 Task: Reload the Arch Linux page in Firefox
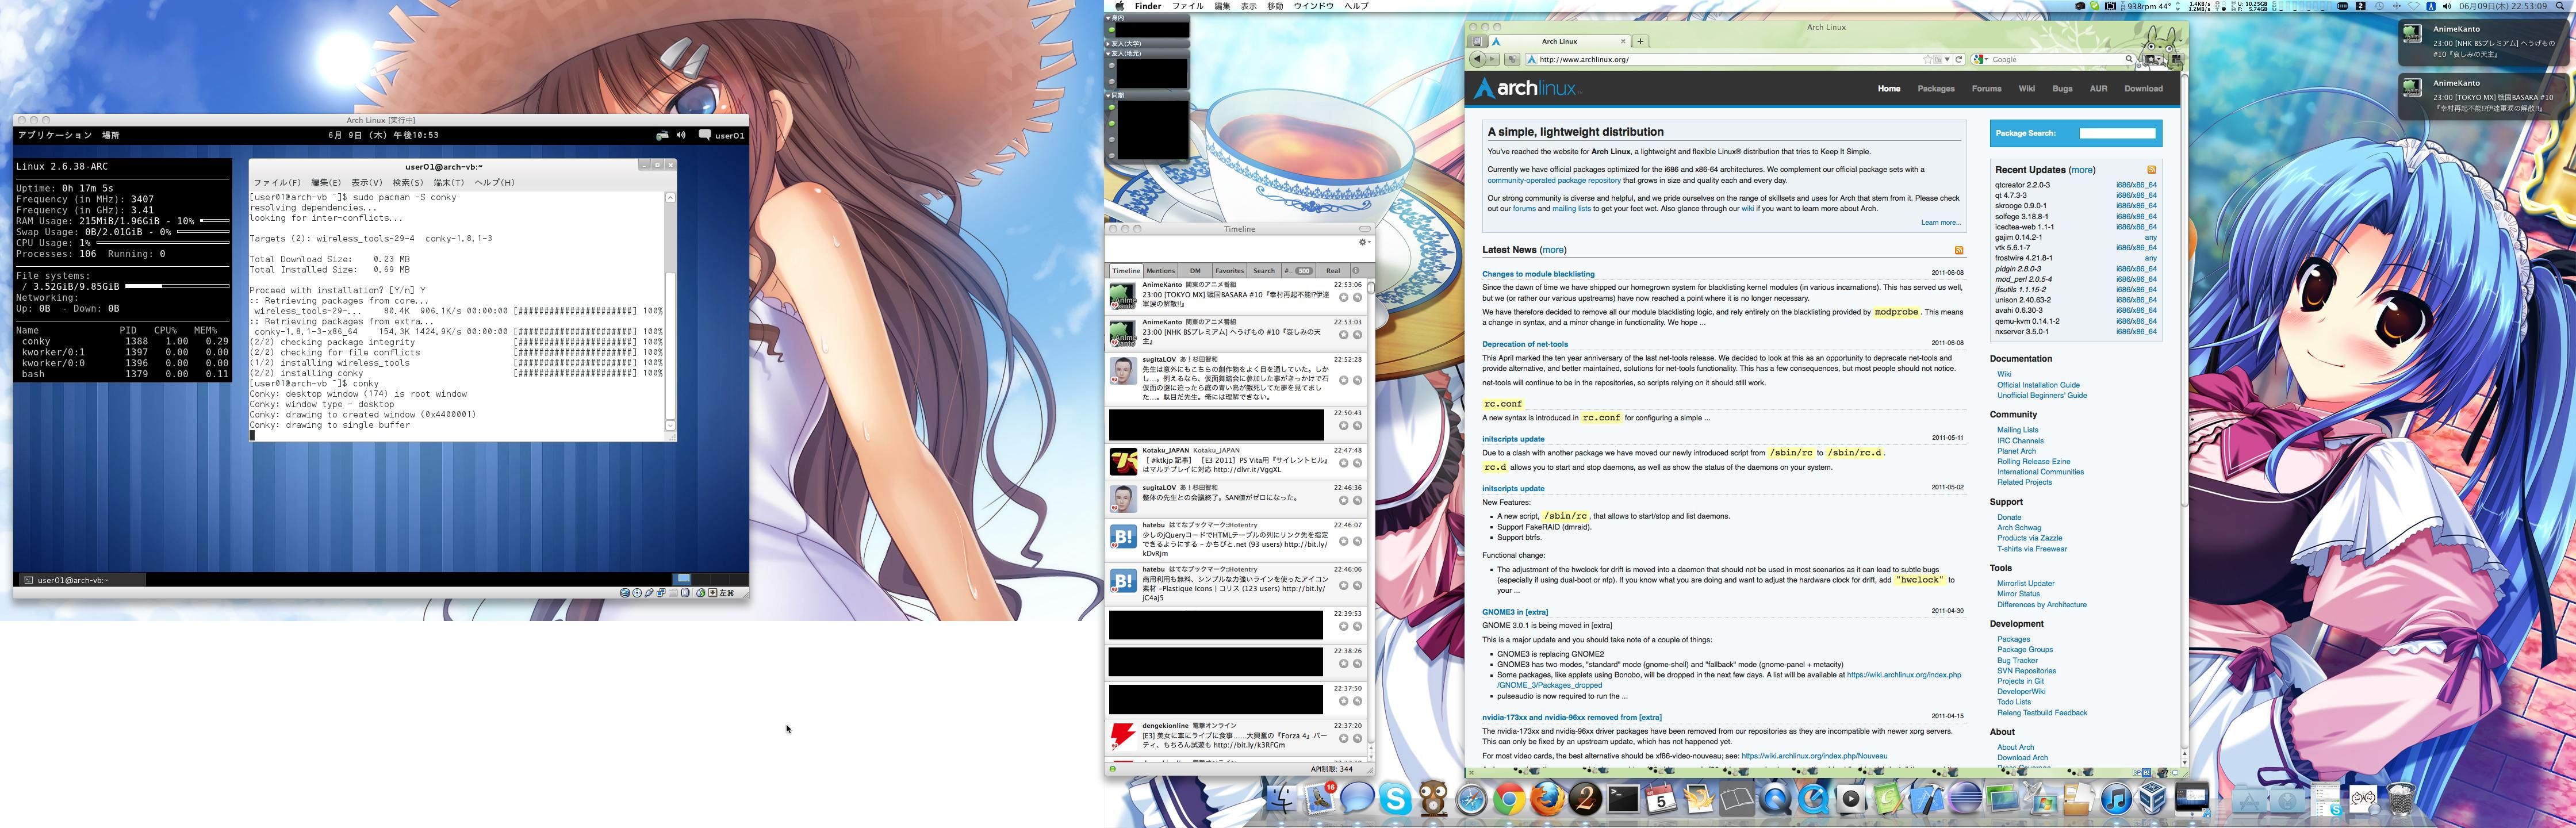tap(1959, 60)
